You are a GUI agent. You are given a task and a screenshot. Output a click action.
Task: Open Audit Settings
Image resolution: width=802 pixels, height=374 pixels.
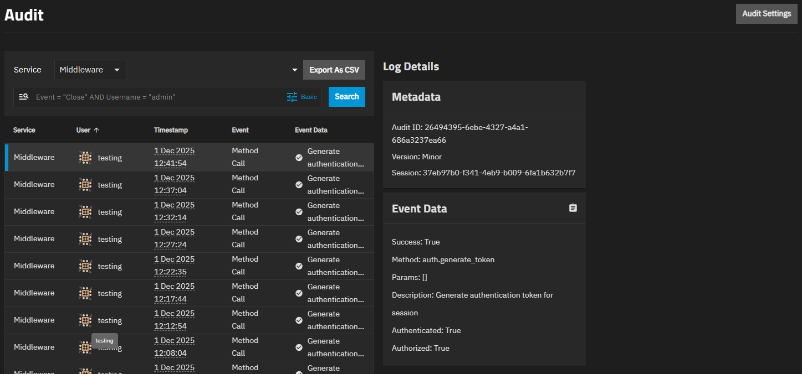766,14
